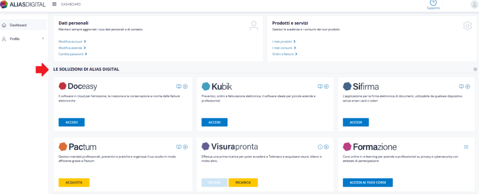The image size is (479, 194).
Task: Click the Profilo person icon in sidebar
Action: point(4,39)
